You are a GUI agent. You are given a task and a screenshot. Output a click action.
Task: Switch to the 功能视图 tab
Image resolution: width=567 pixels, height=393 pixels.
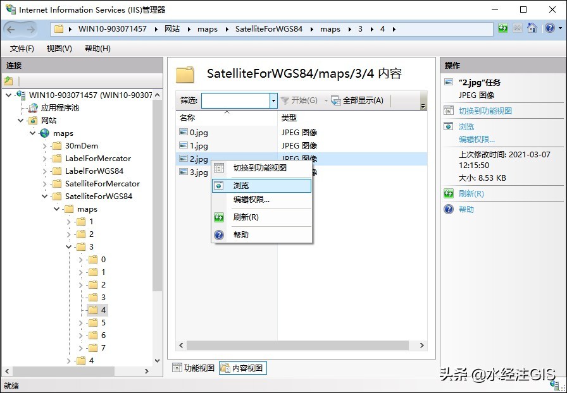tap(194, 368)
